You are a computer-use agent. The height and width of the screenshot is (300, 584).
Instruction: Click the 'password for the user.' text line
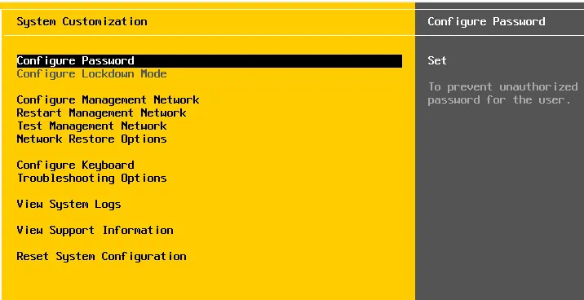[x=499, y=99]
